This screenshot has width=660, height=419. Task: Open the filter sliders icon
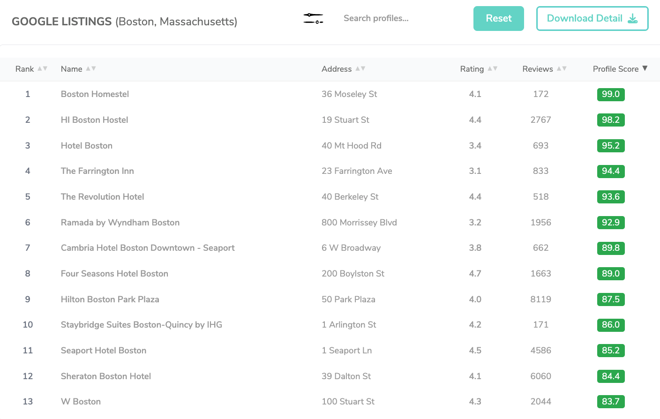tap(313, 19)
